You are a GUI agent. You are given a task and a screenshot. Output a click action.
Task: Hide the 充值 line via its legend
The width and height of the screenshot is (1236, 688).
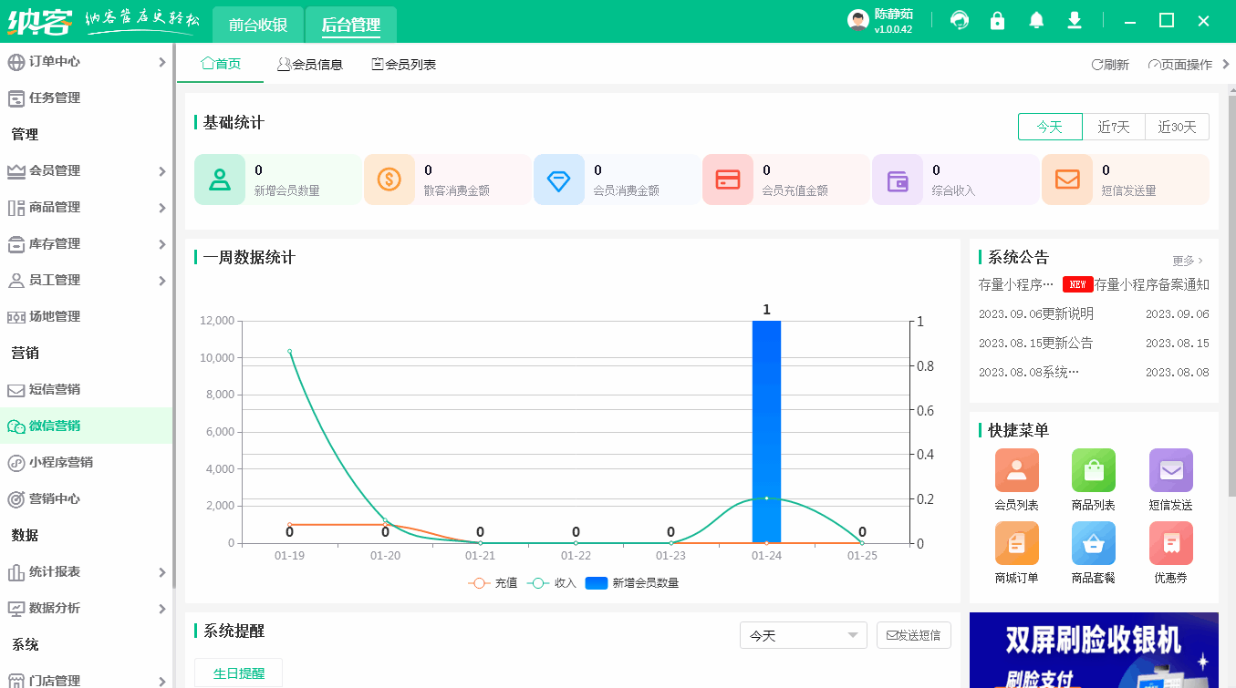point(496,582)
